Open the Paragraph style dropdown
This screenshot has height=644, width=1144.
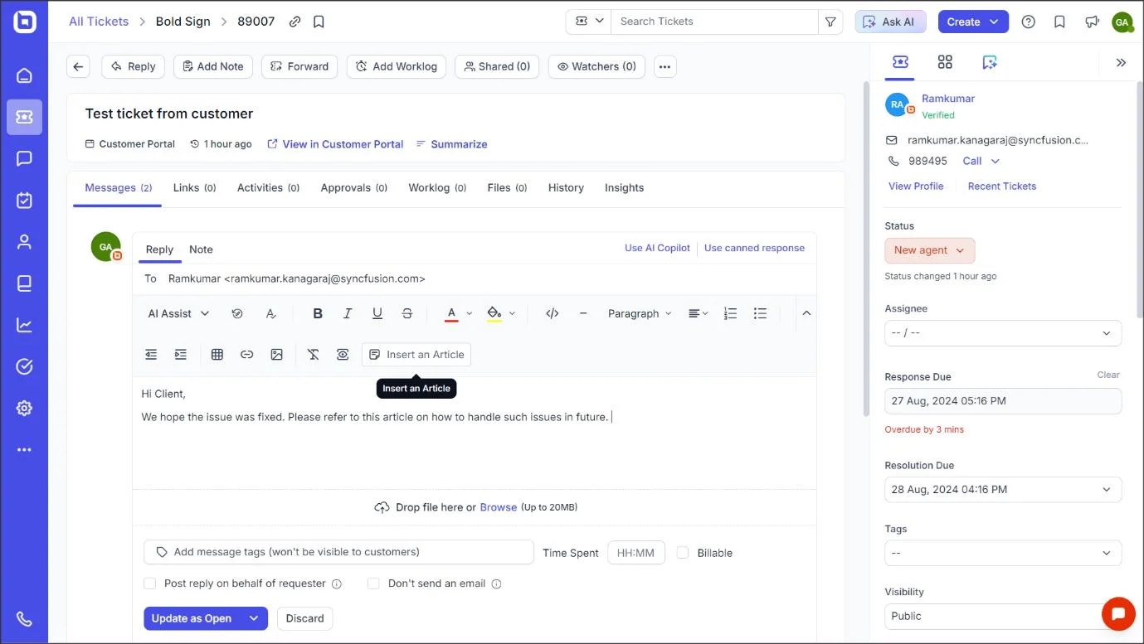pos(638,313)
